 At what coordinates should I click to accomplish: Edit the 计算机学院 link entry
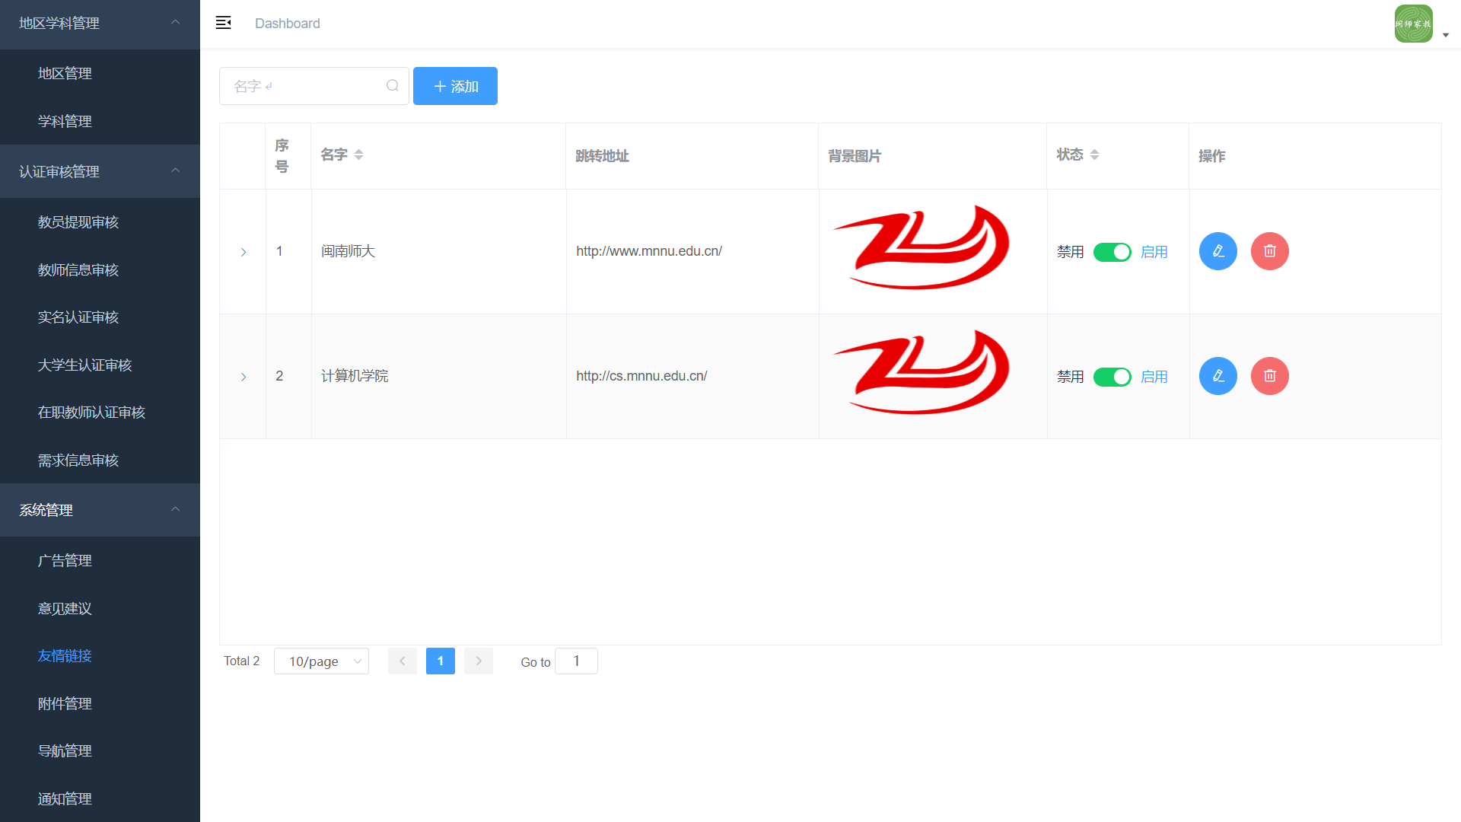[x=1217, y=376]
